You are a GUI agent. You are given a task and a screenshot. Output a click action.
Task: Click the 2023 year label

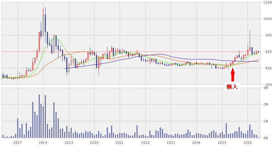pos(171,143)
